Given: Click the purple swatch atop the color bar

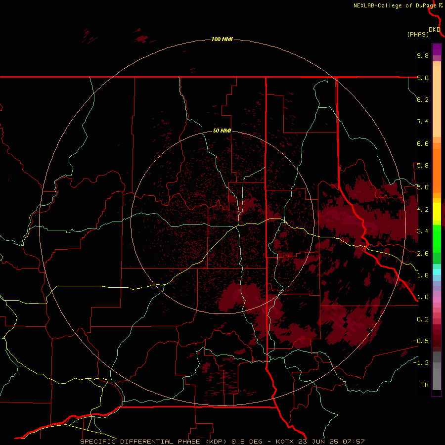Looking at the screenshot, I should tap(437, 49).
